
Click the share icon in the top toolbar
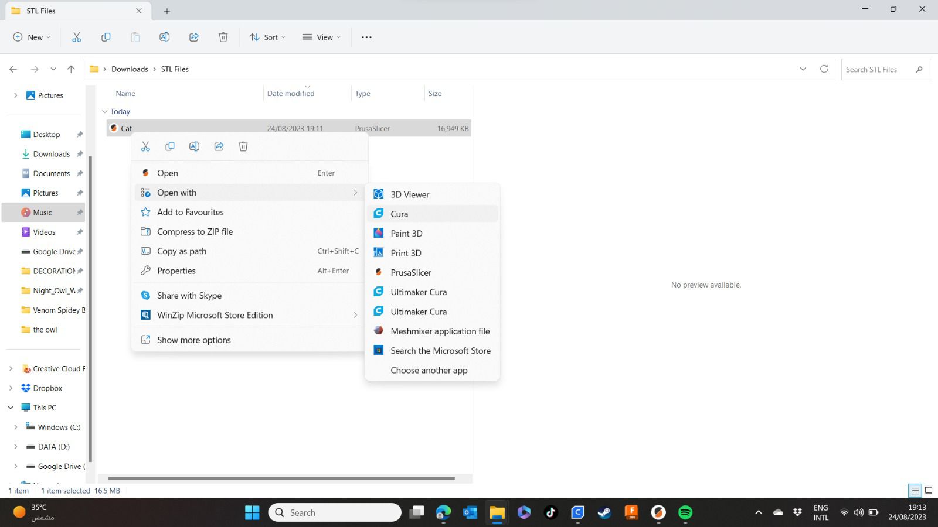(x=194, y=37)
